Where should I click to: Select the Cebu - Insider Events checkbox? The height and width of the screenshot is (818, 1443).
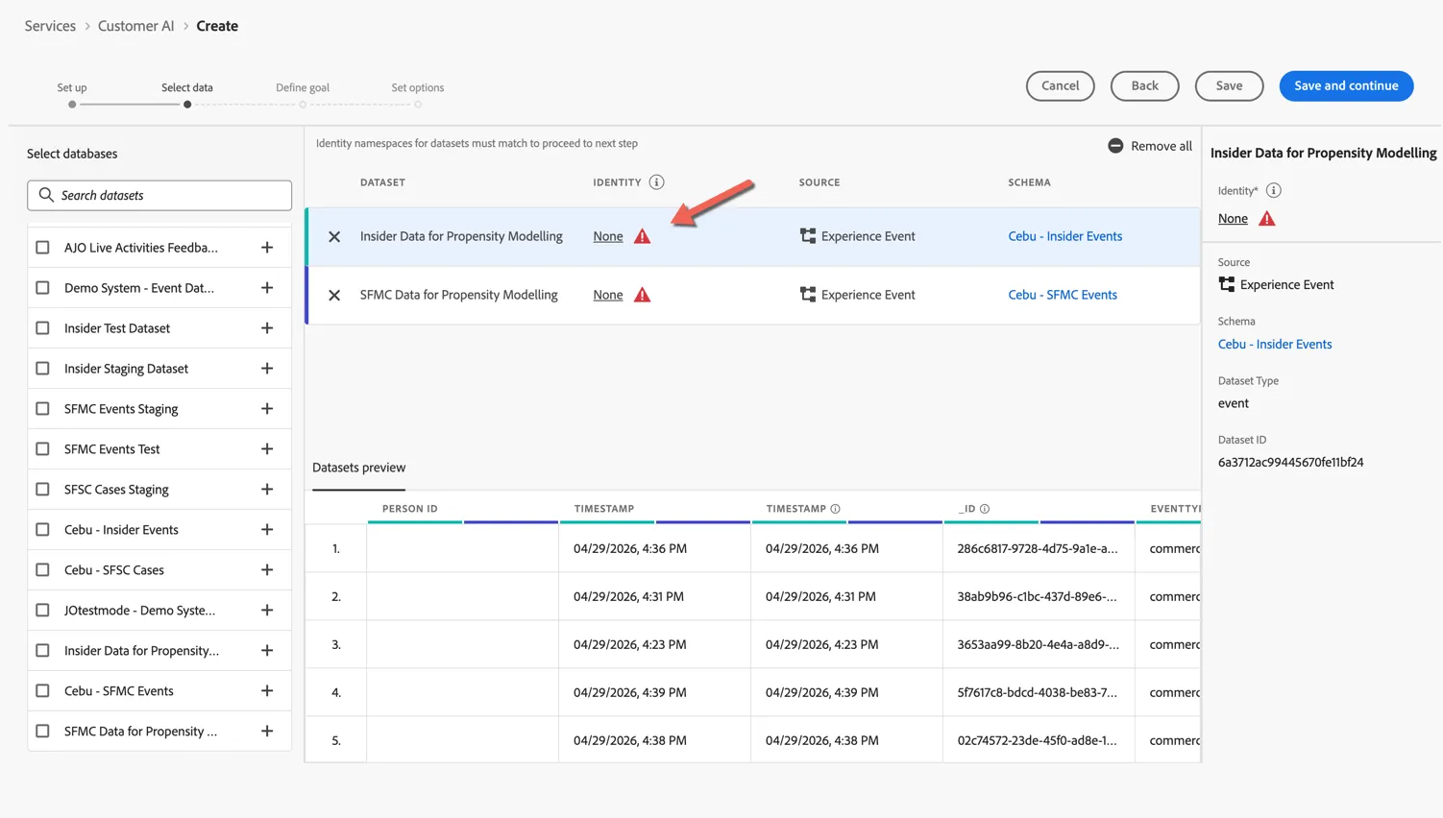point(42,530)
